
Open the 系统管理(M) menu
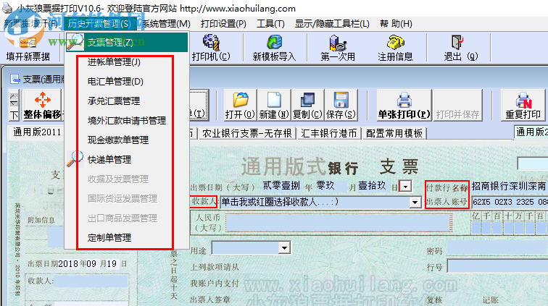(166, 24)
